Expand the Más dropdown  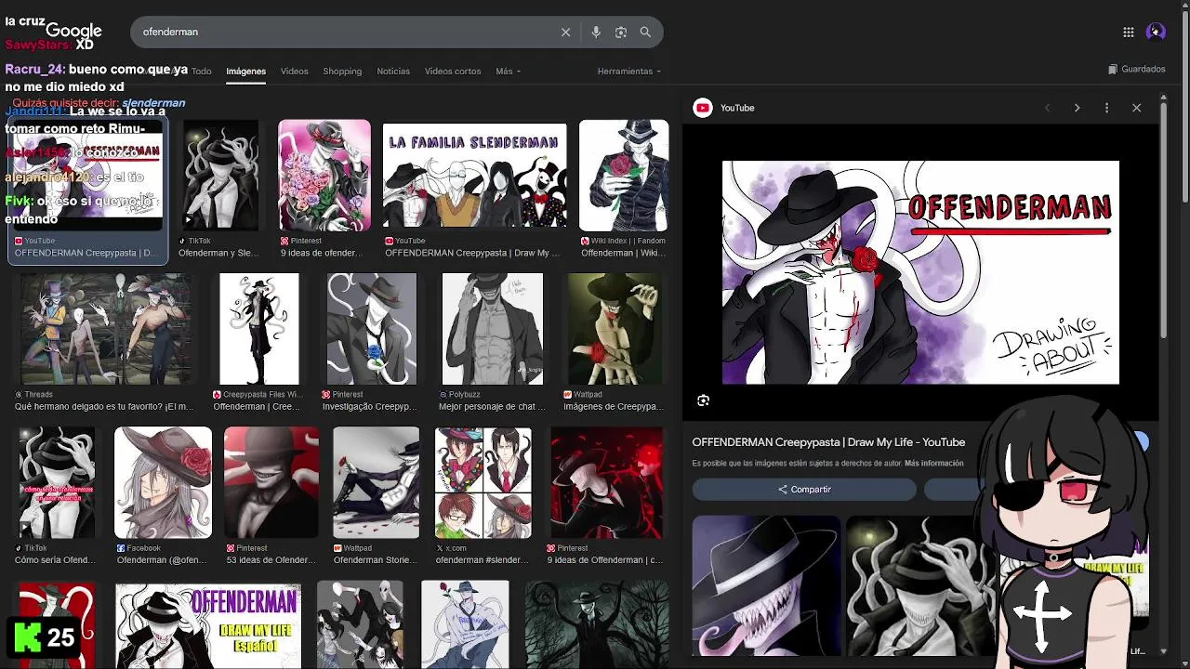(508, 71)
